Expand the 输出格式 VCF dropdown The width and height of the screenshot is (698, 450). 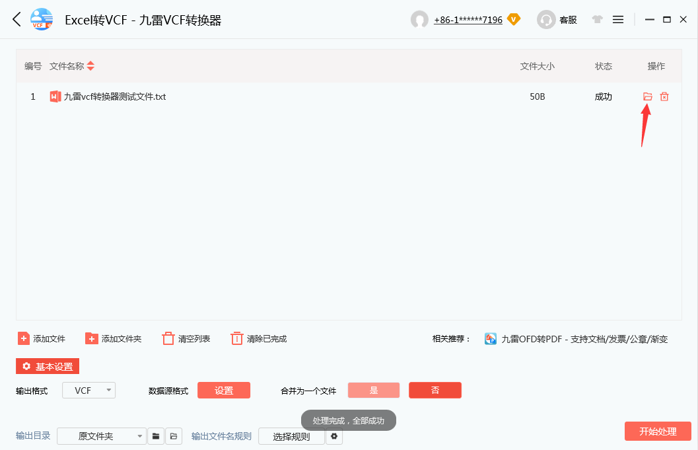click(89, 391)
